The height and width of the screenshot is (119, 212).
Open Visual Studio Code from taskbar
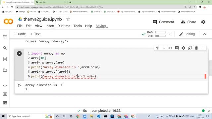point(98,116)
